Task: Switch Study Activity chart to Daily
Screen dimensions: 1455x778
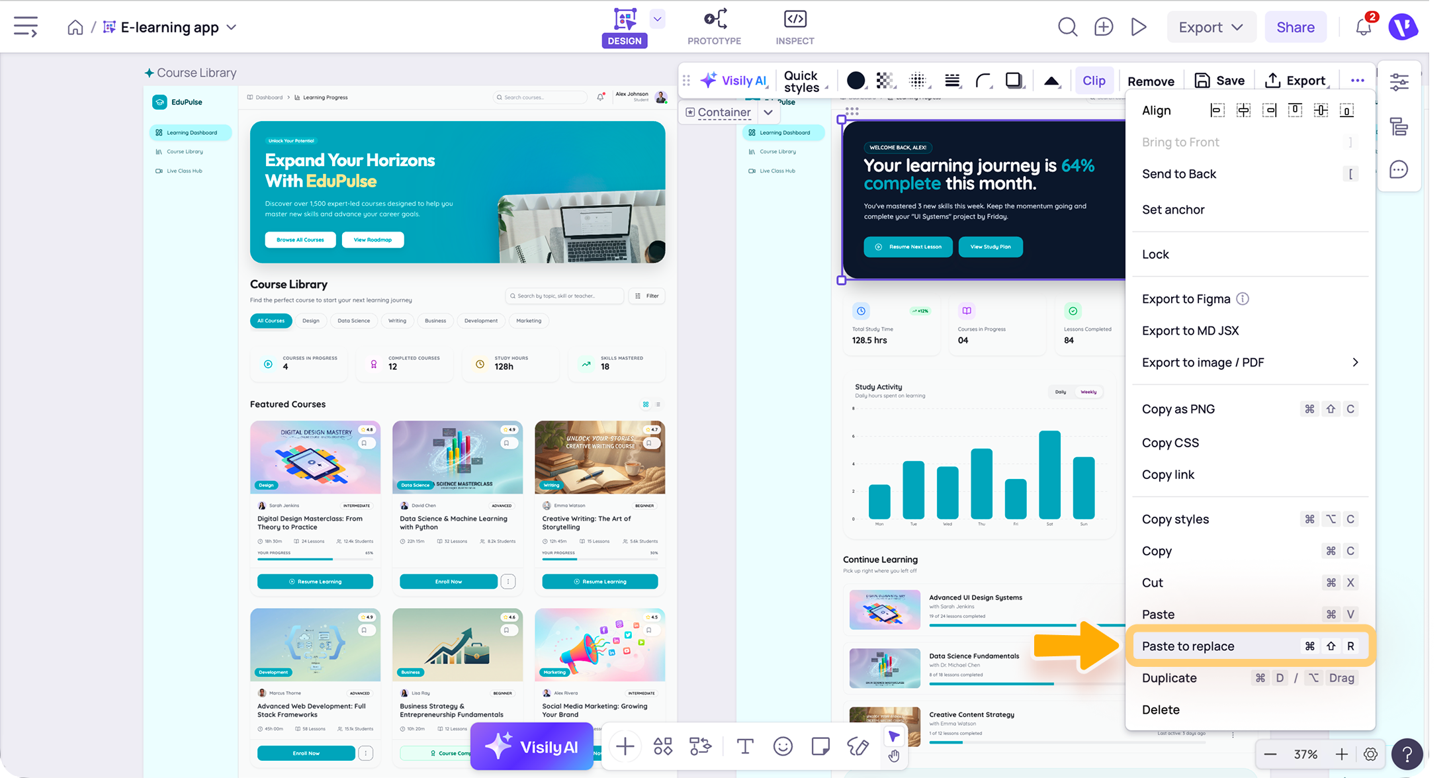Action: click(x=1061, y=392)
